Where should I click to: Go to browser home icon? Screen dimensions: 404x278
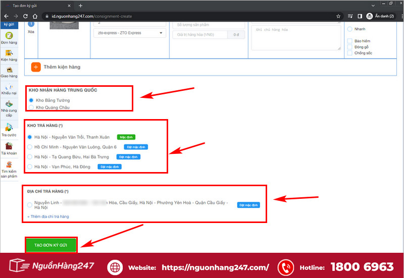(x=35, y=16)
